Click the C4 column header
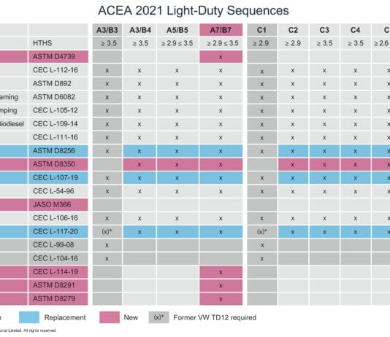The height and width of the screenshot is (337, 390). [x=356, y=30]
